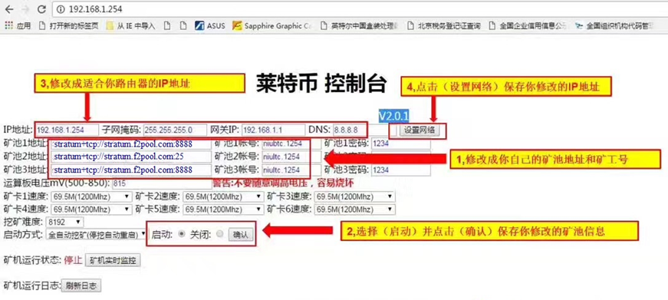Expand the 启动方式 dropdown

(x=97, y=234)
